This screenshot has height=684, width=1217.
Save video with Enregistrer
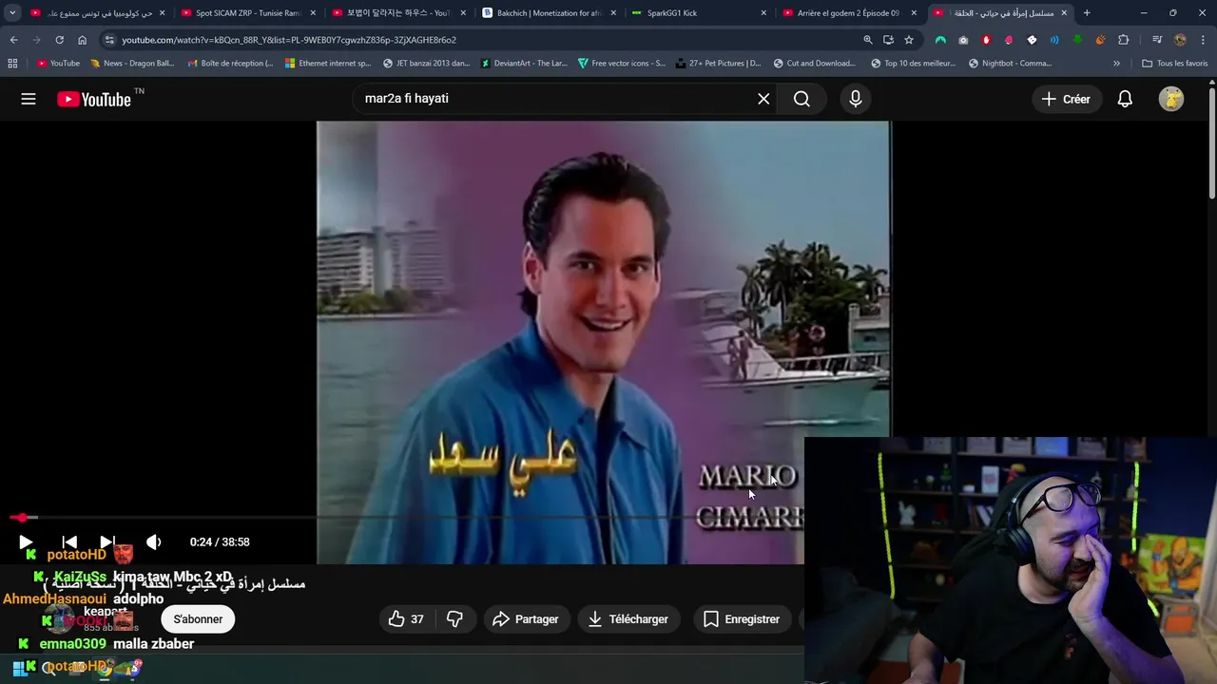[x=742, y=619]
